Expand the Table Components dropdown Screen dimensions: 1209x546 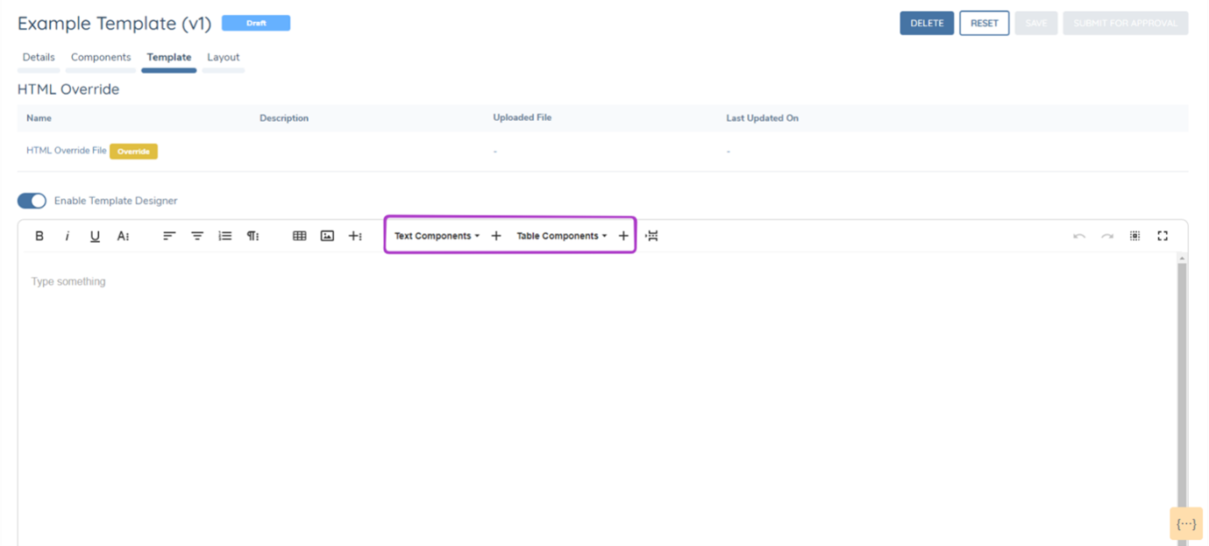click(561, 236)
